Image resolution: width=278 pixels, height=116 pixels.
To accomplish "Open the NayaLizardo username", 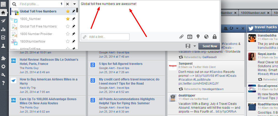I will coord(267,54).
